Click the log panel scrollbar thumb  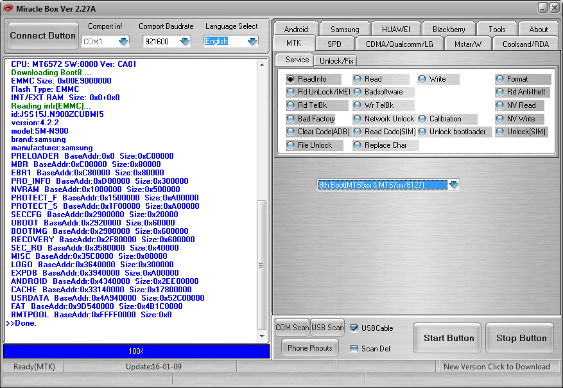click(x=262, y=265)
